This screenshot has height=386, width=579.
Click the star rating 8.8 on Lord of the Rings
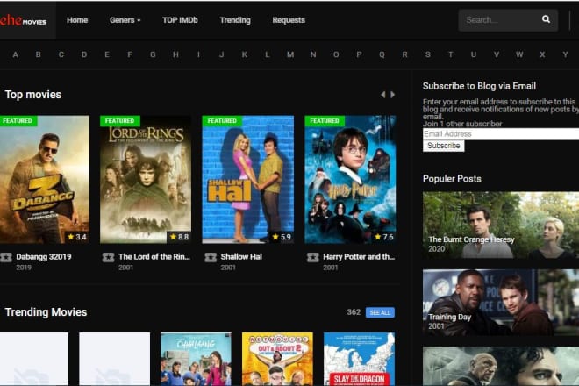pyautogui.click(x=179, y=237)
